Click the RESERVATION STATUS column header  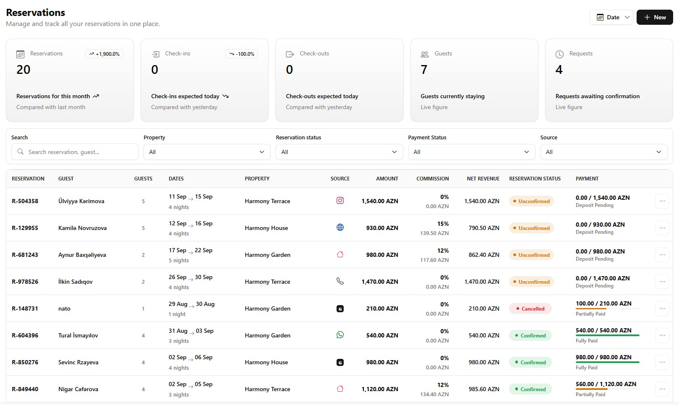click(535, 179)
